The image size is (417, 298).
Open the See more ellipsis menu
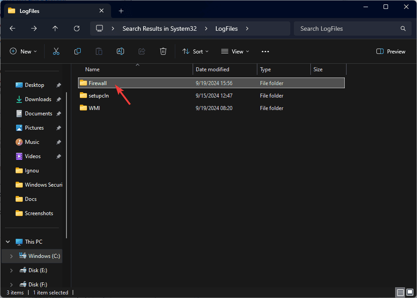265,52
